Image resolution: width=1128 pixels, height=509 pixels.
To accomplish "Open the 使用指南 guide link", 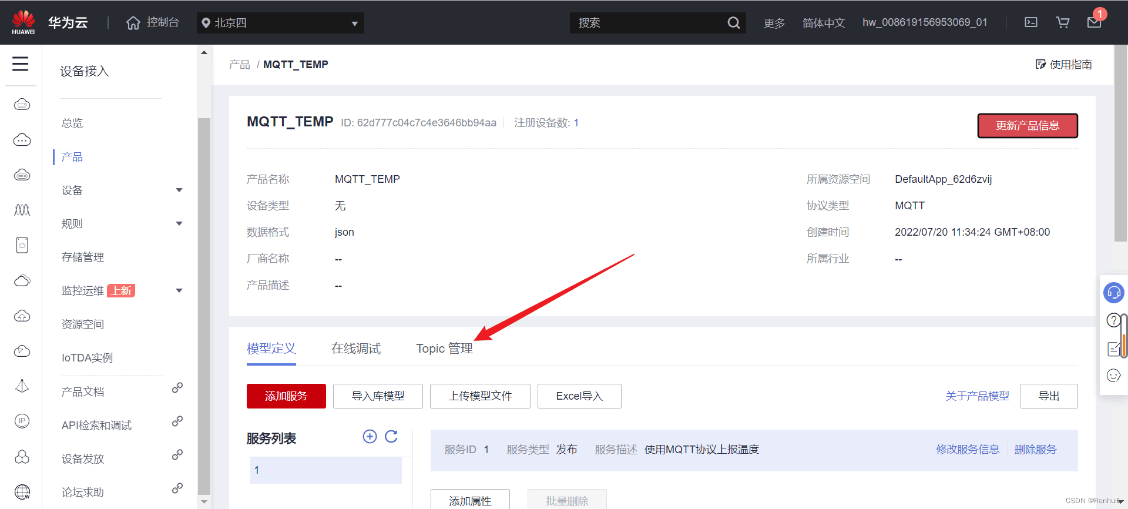I will click(1063, 64).
